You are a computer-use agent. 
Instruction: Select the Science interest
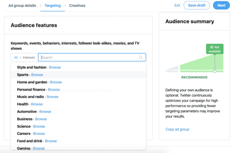pyautogui.click(x=24, y=127)
